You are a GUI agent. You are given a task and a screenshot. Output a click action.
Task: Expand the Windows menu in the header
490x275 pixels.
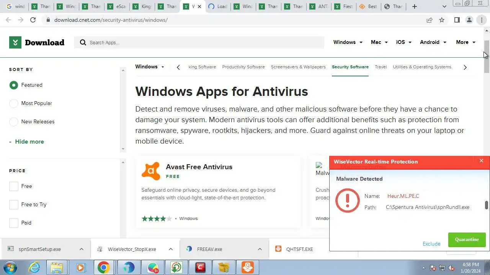point(348,42)
